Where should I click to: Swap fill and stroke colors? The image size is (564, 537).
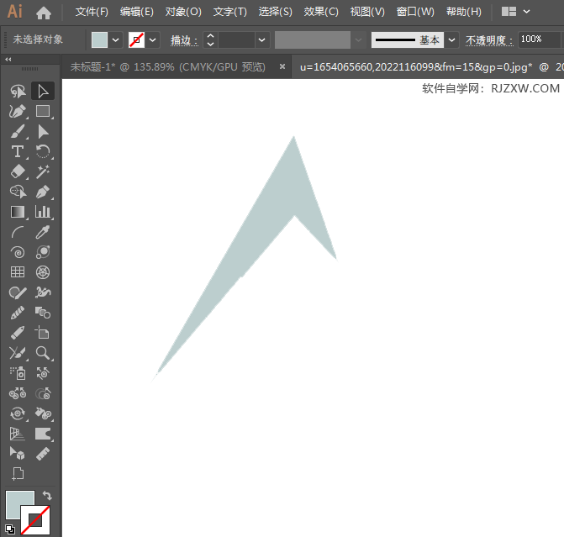tap(47, 497)
